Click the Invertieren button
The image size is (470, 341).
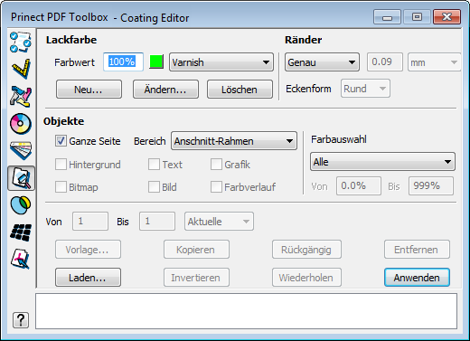(196, 278)
